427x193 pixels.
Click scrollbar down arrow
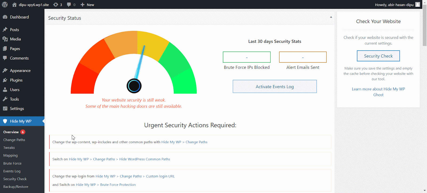(425, 191)
